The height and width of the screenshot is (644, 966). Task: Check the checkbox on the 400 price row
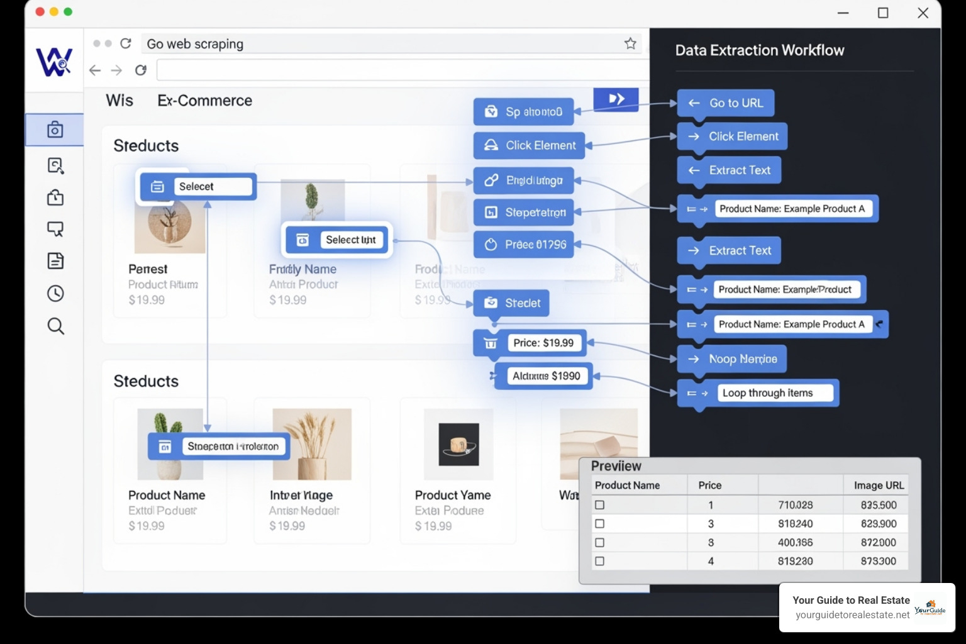[600, 542]
